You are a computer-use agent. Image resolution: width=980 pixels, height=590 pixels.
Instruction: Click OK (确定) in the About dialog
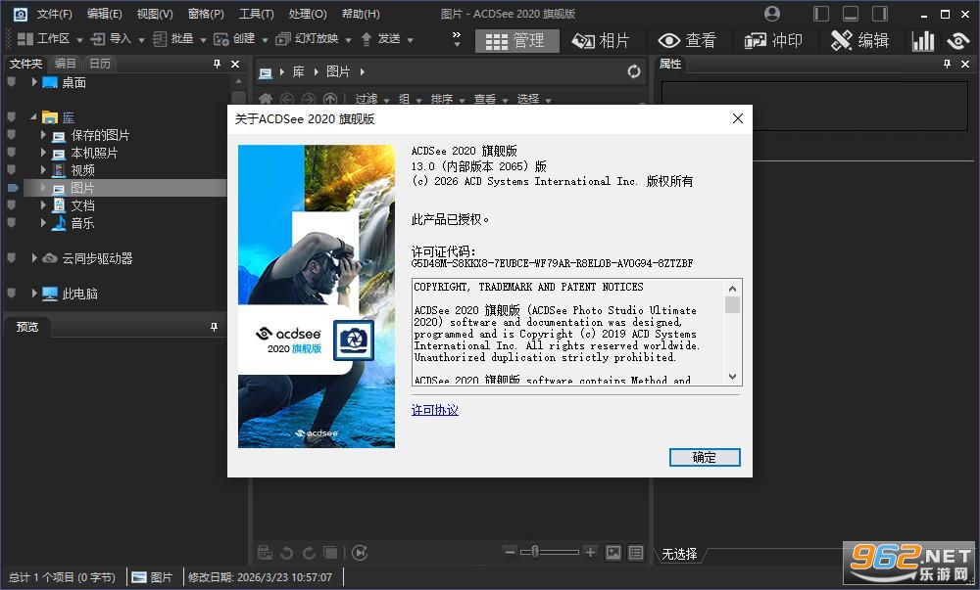tap(705, 457)
